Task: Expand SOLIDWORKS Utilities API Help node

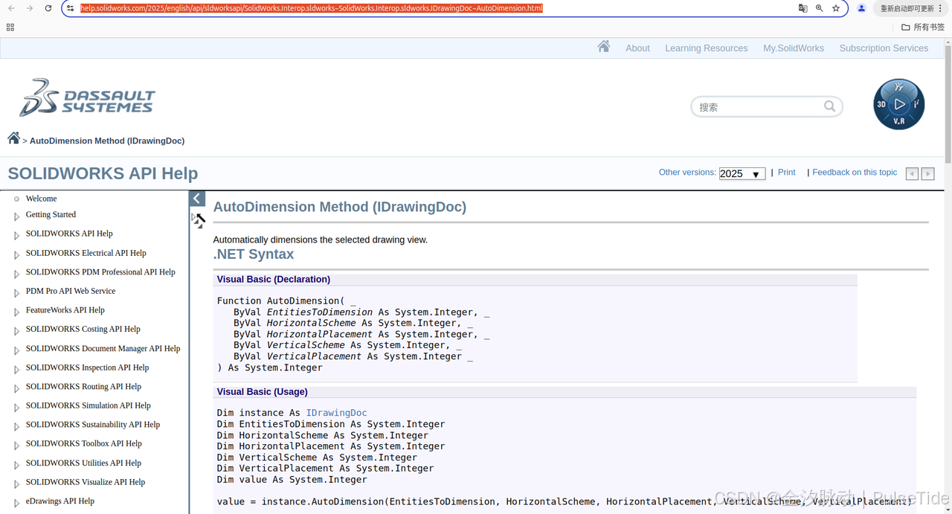Action: [x=16, y=465]
